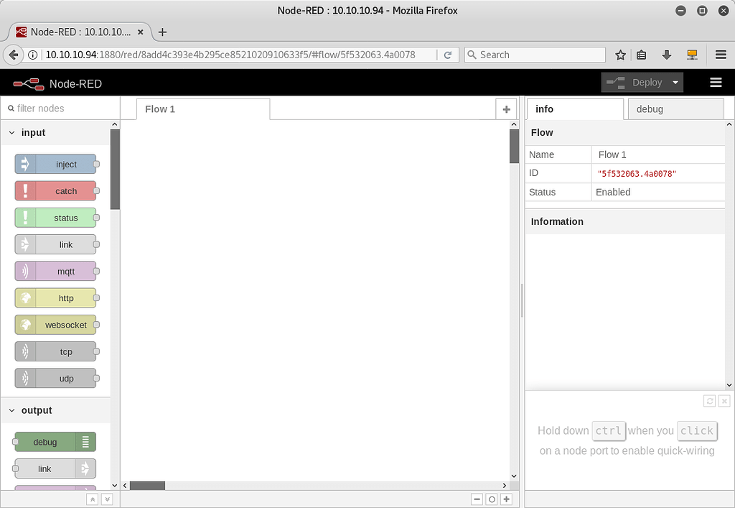Select the http input node
The height and width of the screenshot is (508, 735).
pos(55,297)
